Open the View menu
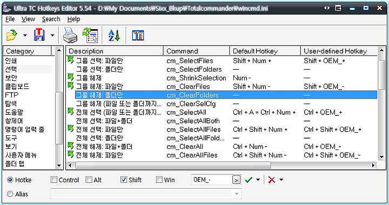The width and height of the screenshot is (389, 205). (x=28, y=19)
